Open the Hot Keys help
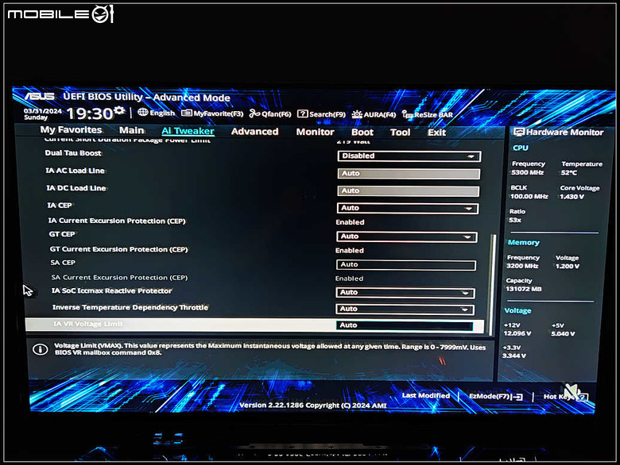 click(x=565, y=397)
